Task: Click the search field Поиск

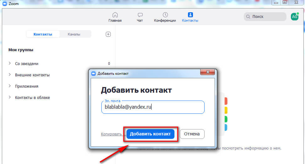Action: click(x=265, y=17)
